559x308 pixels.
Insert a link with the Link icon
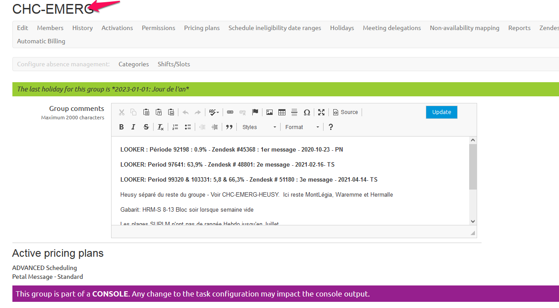230,112
